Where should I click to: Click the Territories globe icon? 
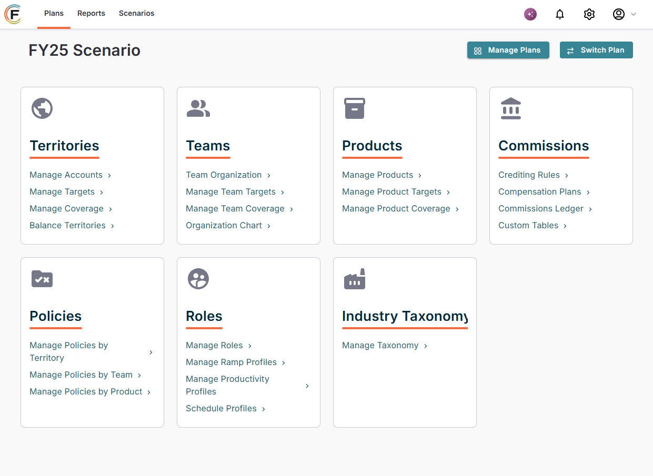(42, 108)
